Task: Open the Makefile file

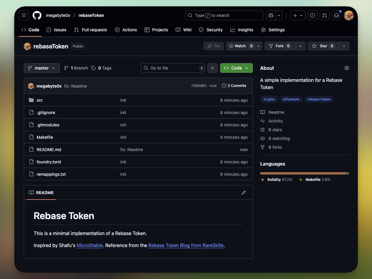Action: 45,137
